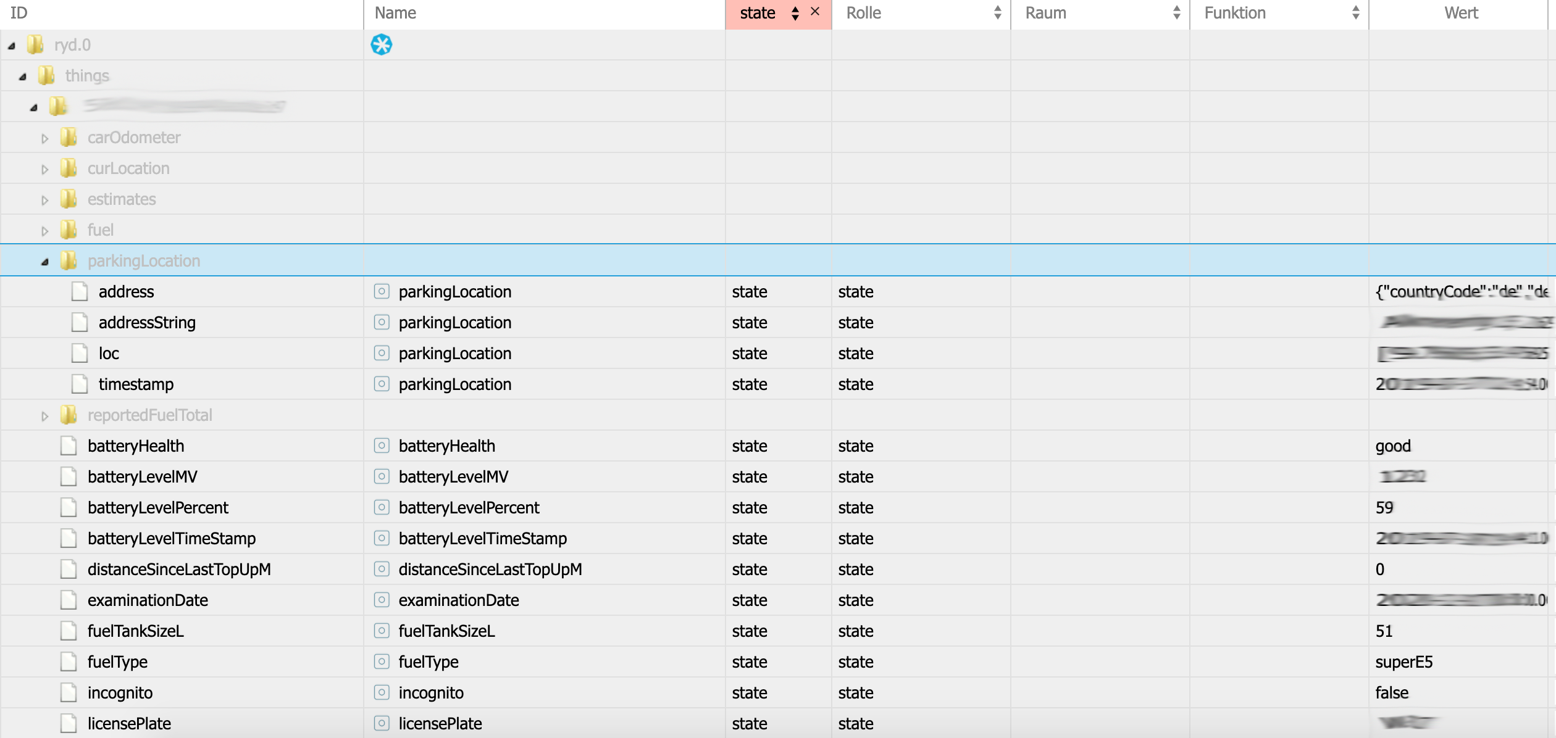Select the licensePlate tree item
Screen dimensions: 1556x738
129,723
